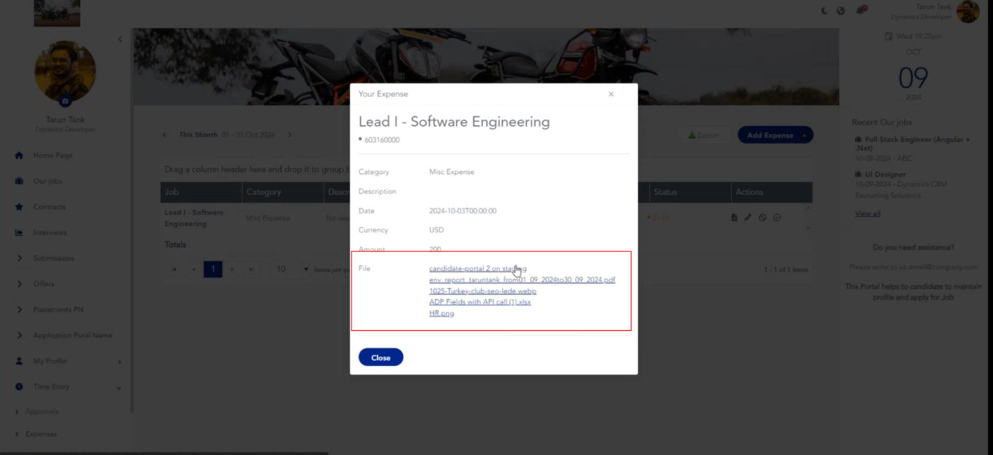
Task: Click the cancel circle-slash icon in Actions
Action: [x=762, y=218]
